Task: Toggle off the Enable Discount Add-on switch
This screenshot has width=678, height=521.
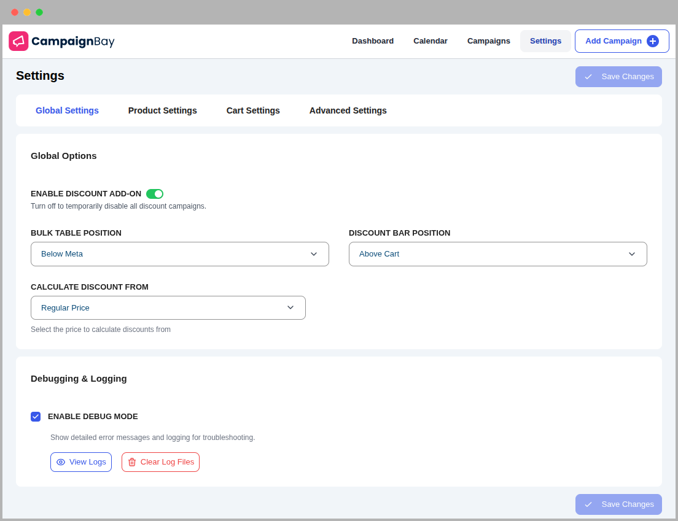Action: click(155, 193)
